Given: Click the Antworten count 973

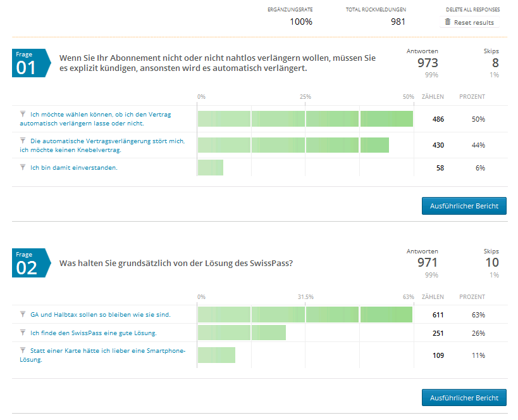Looking at the screenshot, I should pyautogui.click(x=428, y=63).
